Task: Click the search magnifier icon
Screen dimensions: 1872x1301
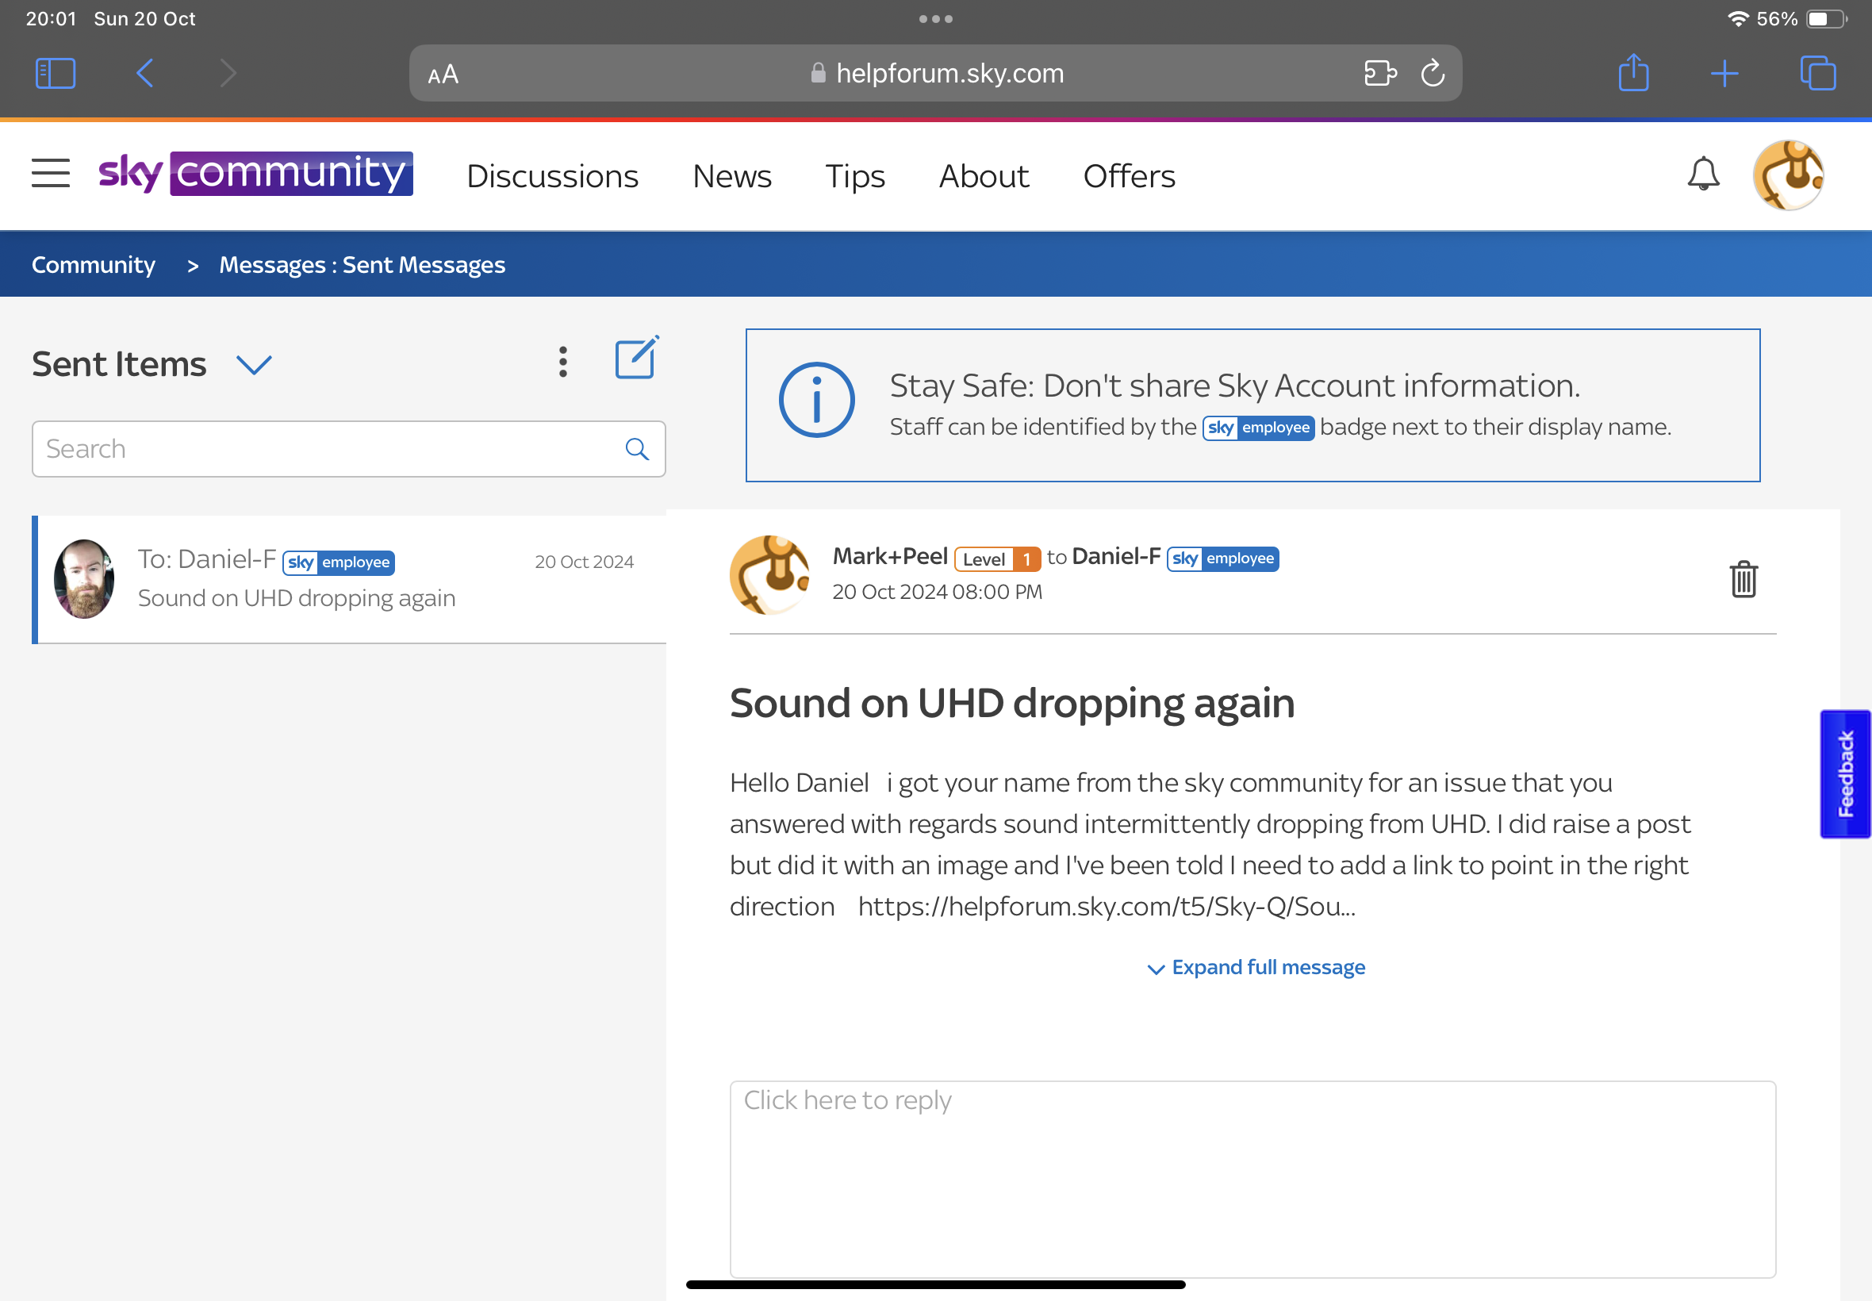Action: pyautogui.click(x=636, y=449)
